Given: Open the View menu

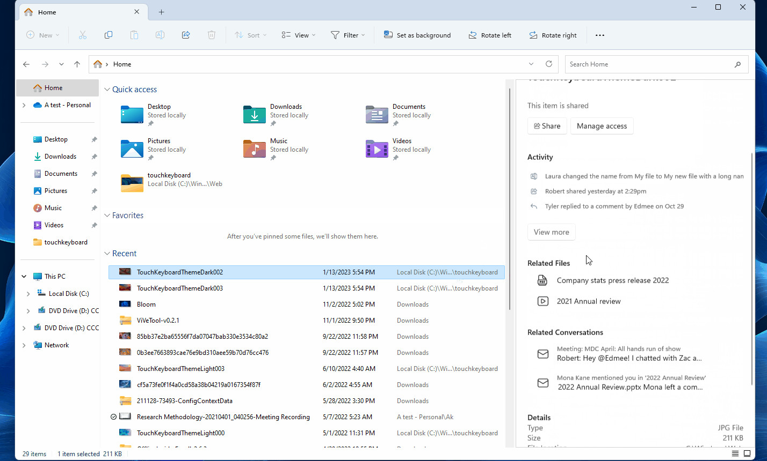Looking at the screenshot, I should (x=299, y=35).
